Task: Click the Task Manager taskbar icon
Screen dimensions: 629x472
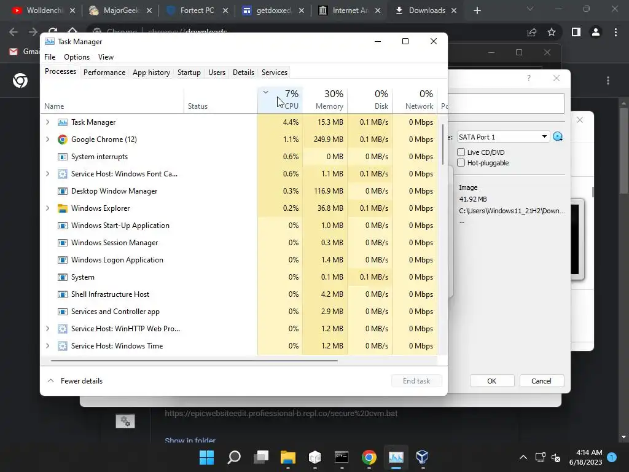Action: click(396, 457)
